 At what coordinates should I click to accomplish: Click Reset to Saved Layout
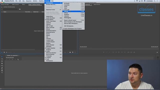[x=73, y=20]
